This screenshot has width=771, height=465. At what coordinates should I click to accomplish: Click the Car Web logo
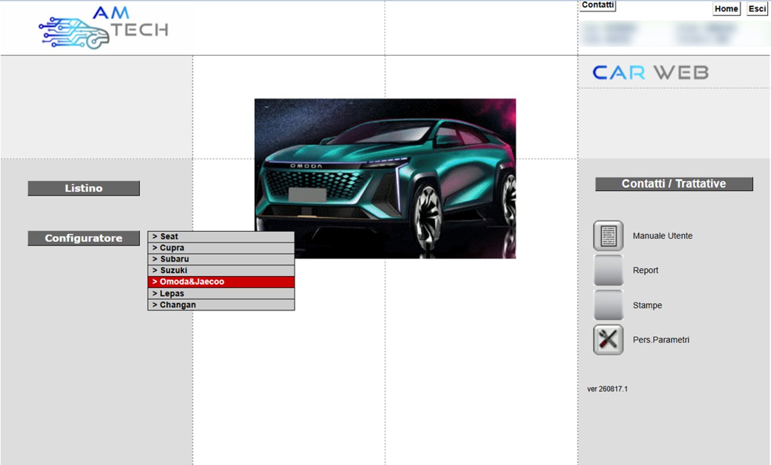(650, 72)
